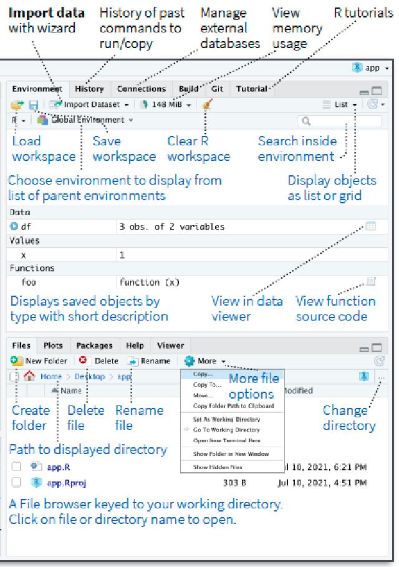The height and width of the screenshot is (567, 399).
Task: Switch to the Help tab
Action: coord(135,346)
